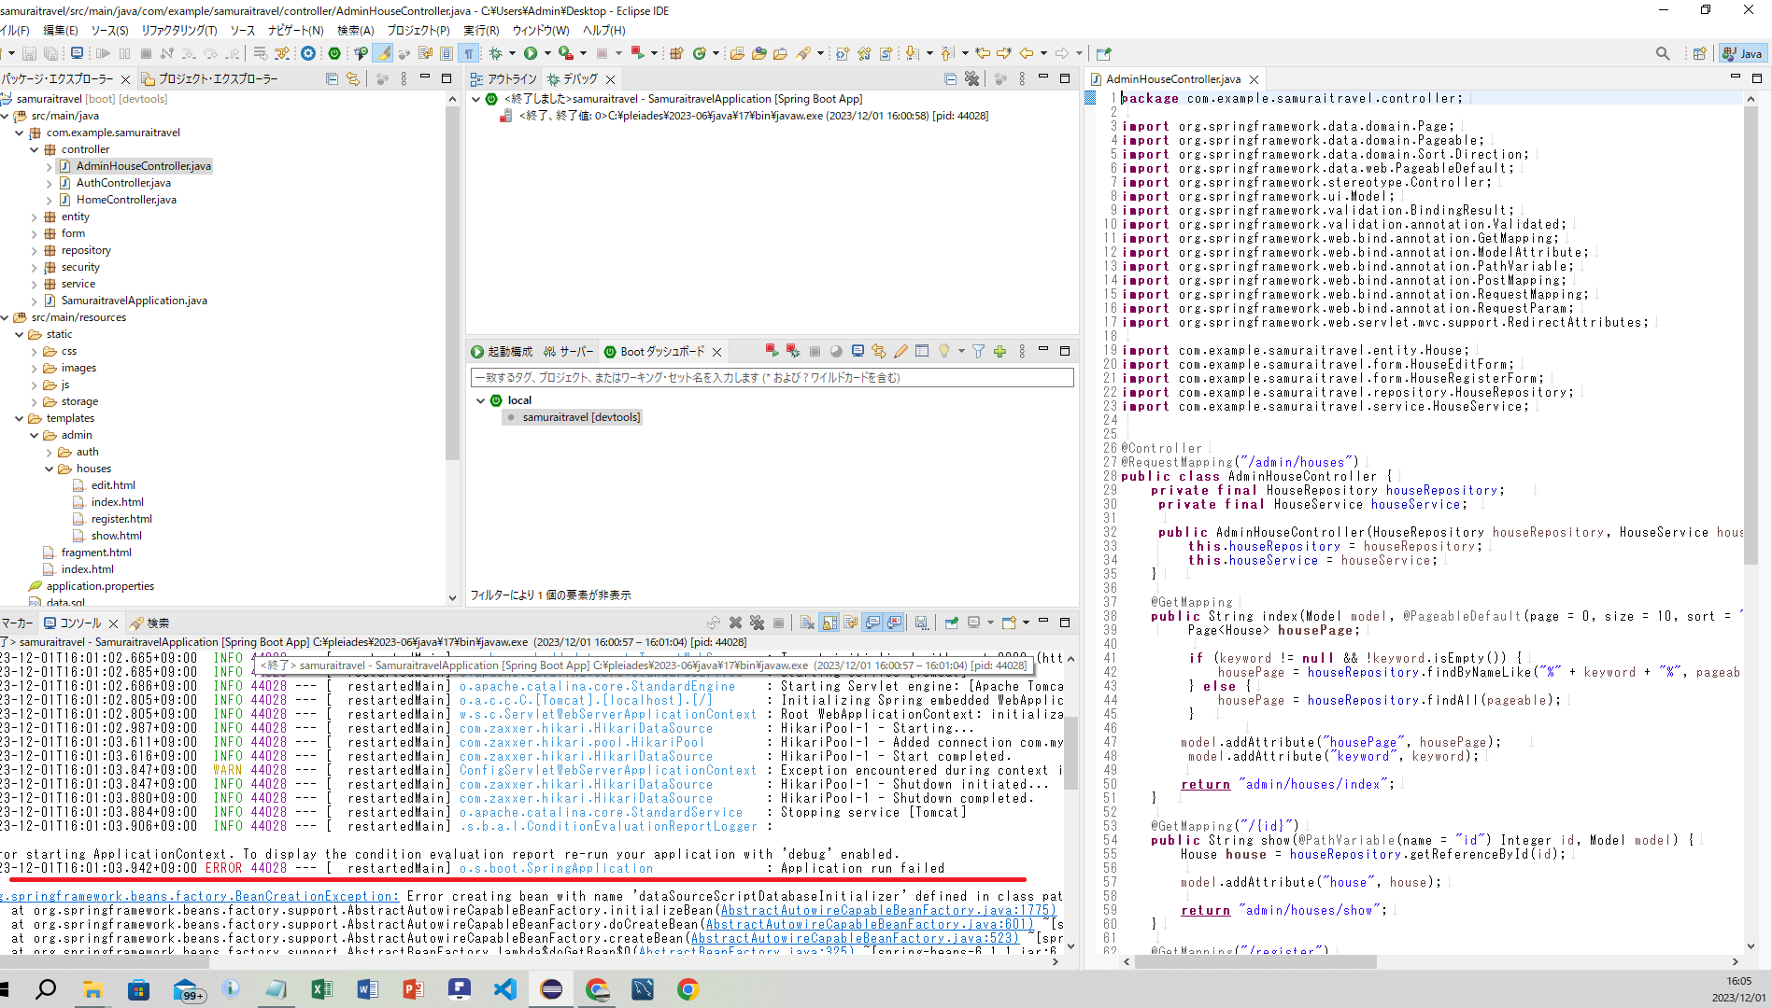Click the funnel filter icon in Boot Dashboard

tap(978, 351)
